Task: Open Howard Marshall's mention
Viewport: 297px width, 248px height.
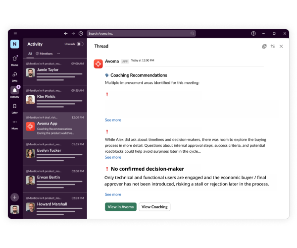Action: click(x=55, y=206)
